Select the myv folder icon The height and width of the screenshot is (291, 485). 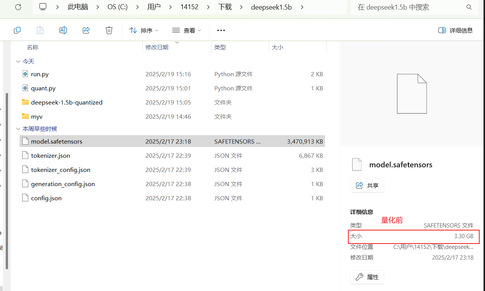[x=25, y=116]
